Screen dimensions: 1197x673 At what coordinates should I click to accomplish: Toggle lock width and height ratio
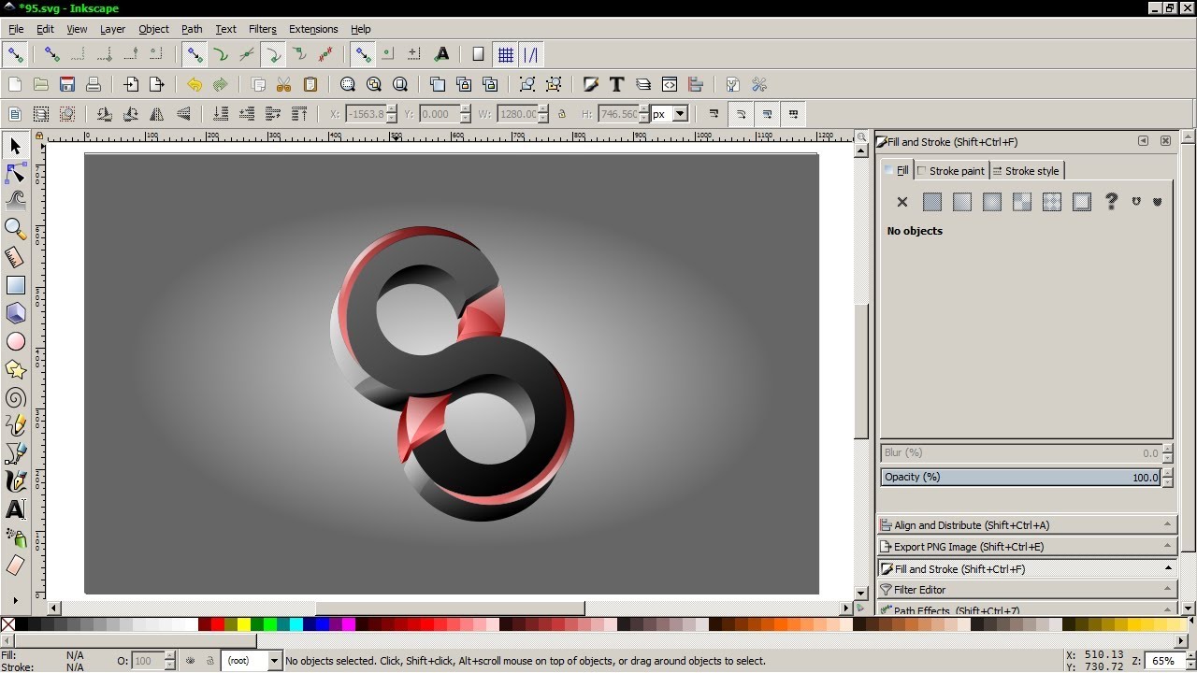pos(561,114)
